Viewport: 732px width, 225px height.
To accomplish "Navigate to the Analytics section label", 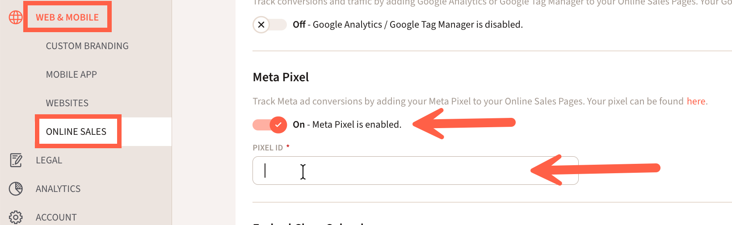I will [58, 189].
